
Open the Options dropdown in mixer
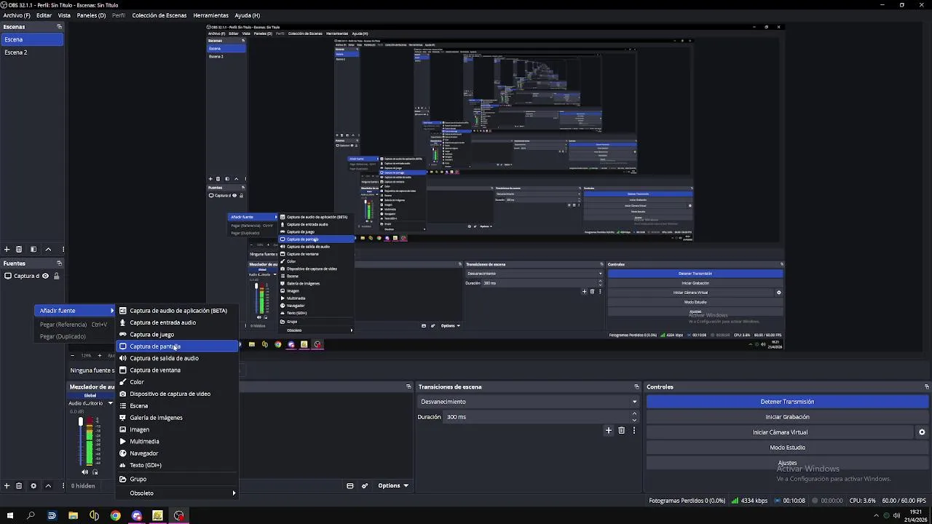(392, 485)
